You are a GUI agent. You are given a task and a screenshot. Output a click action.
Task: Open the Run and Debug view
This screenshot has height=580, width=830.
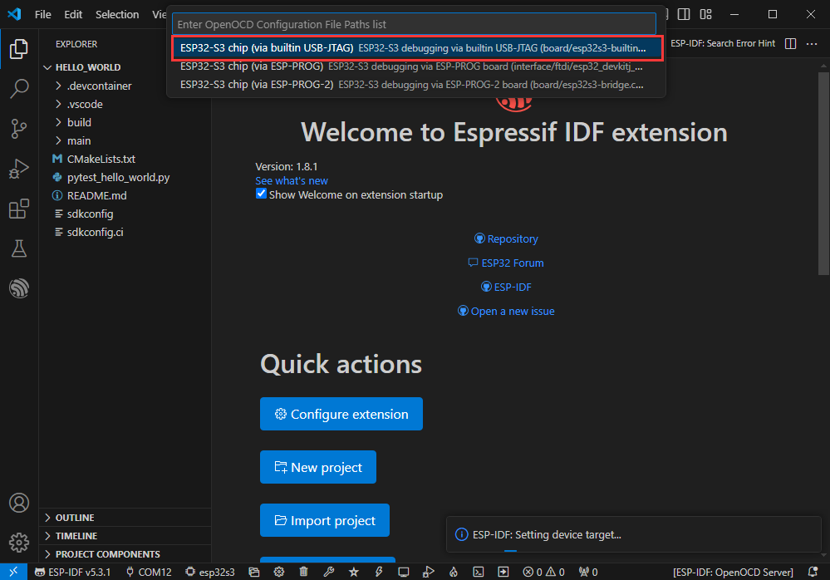[x=18, y=169]
